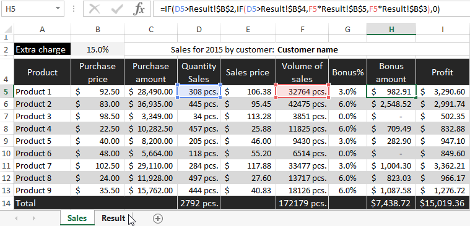The image size is (470, 226).
Task: Click the Quantity Sales header cell
Action: [199, 72]
